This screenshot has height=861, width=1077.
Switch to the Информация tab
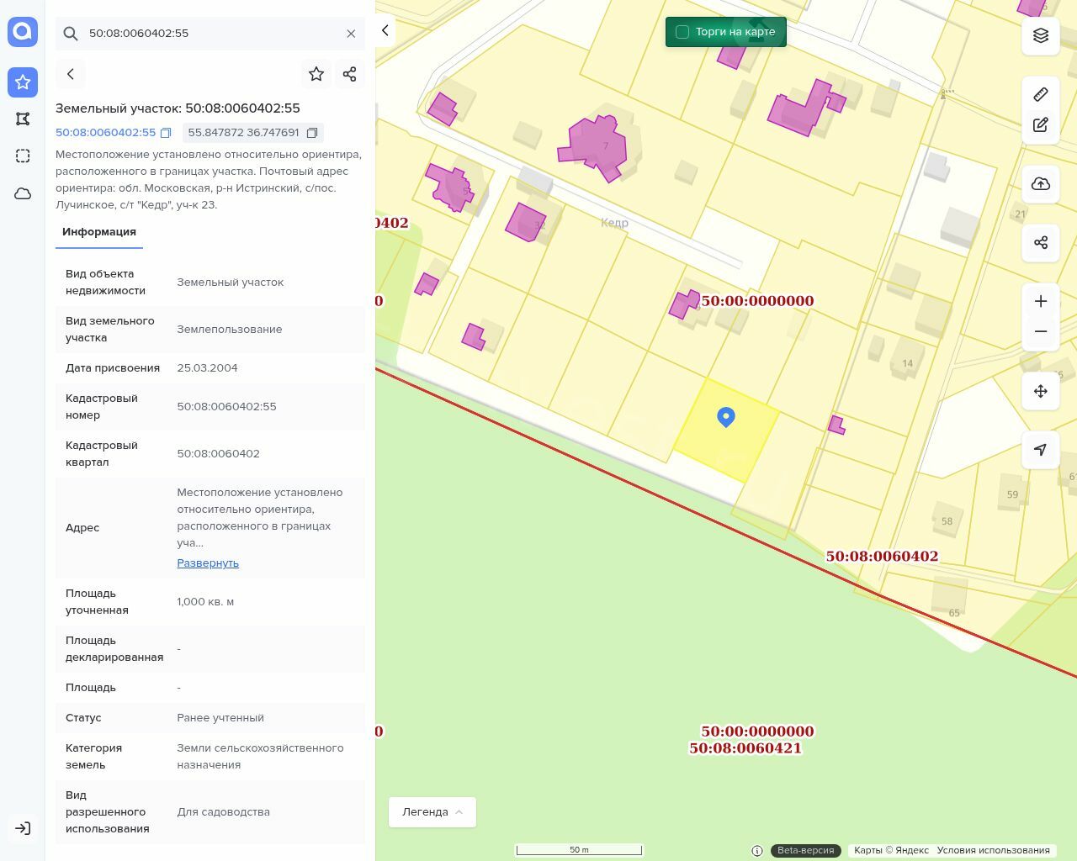click(x=99, y=232)
